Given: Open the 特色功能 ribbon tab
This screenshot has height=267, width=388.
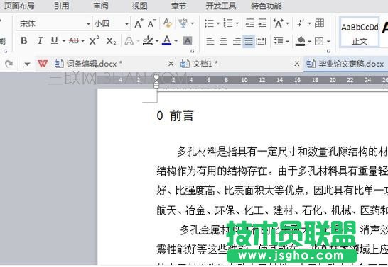Looking at the screenshot, I should pyautogui.click(x=266, y=6).
